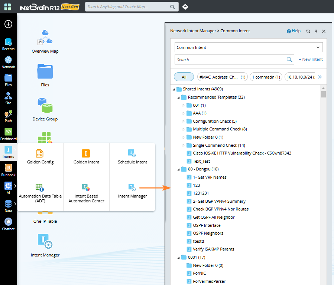Select the #MAC_Address_Ch... tag filter
Screen dimensions: 334x285
(x=223, y=77)
